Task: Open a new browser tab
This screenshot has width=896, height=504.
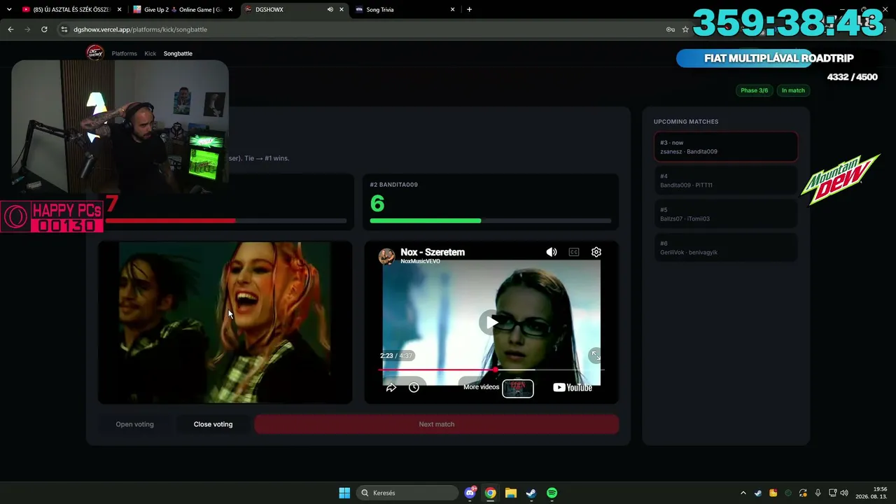Action: pos(469,10)
